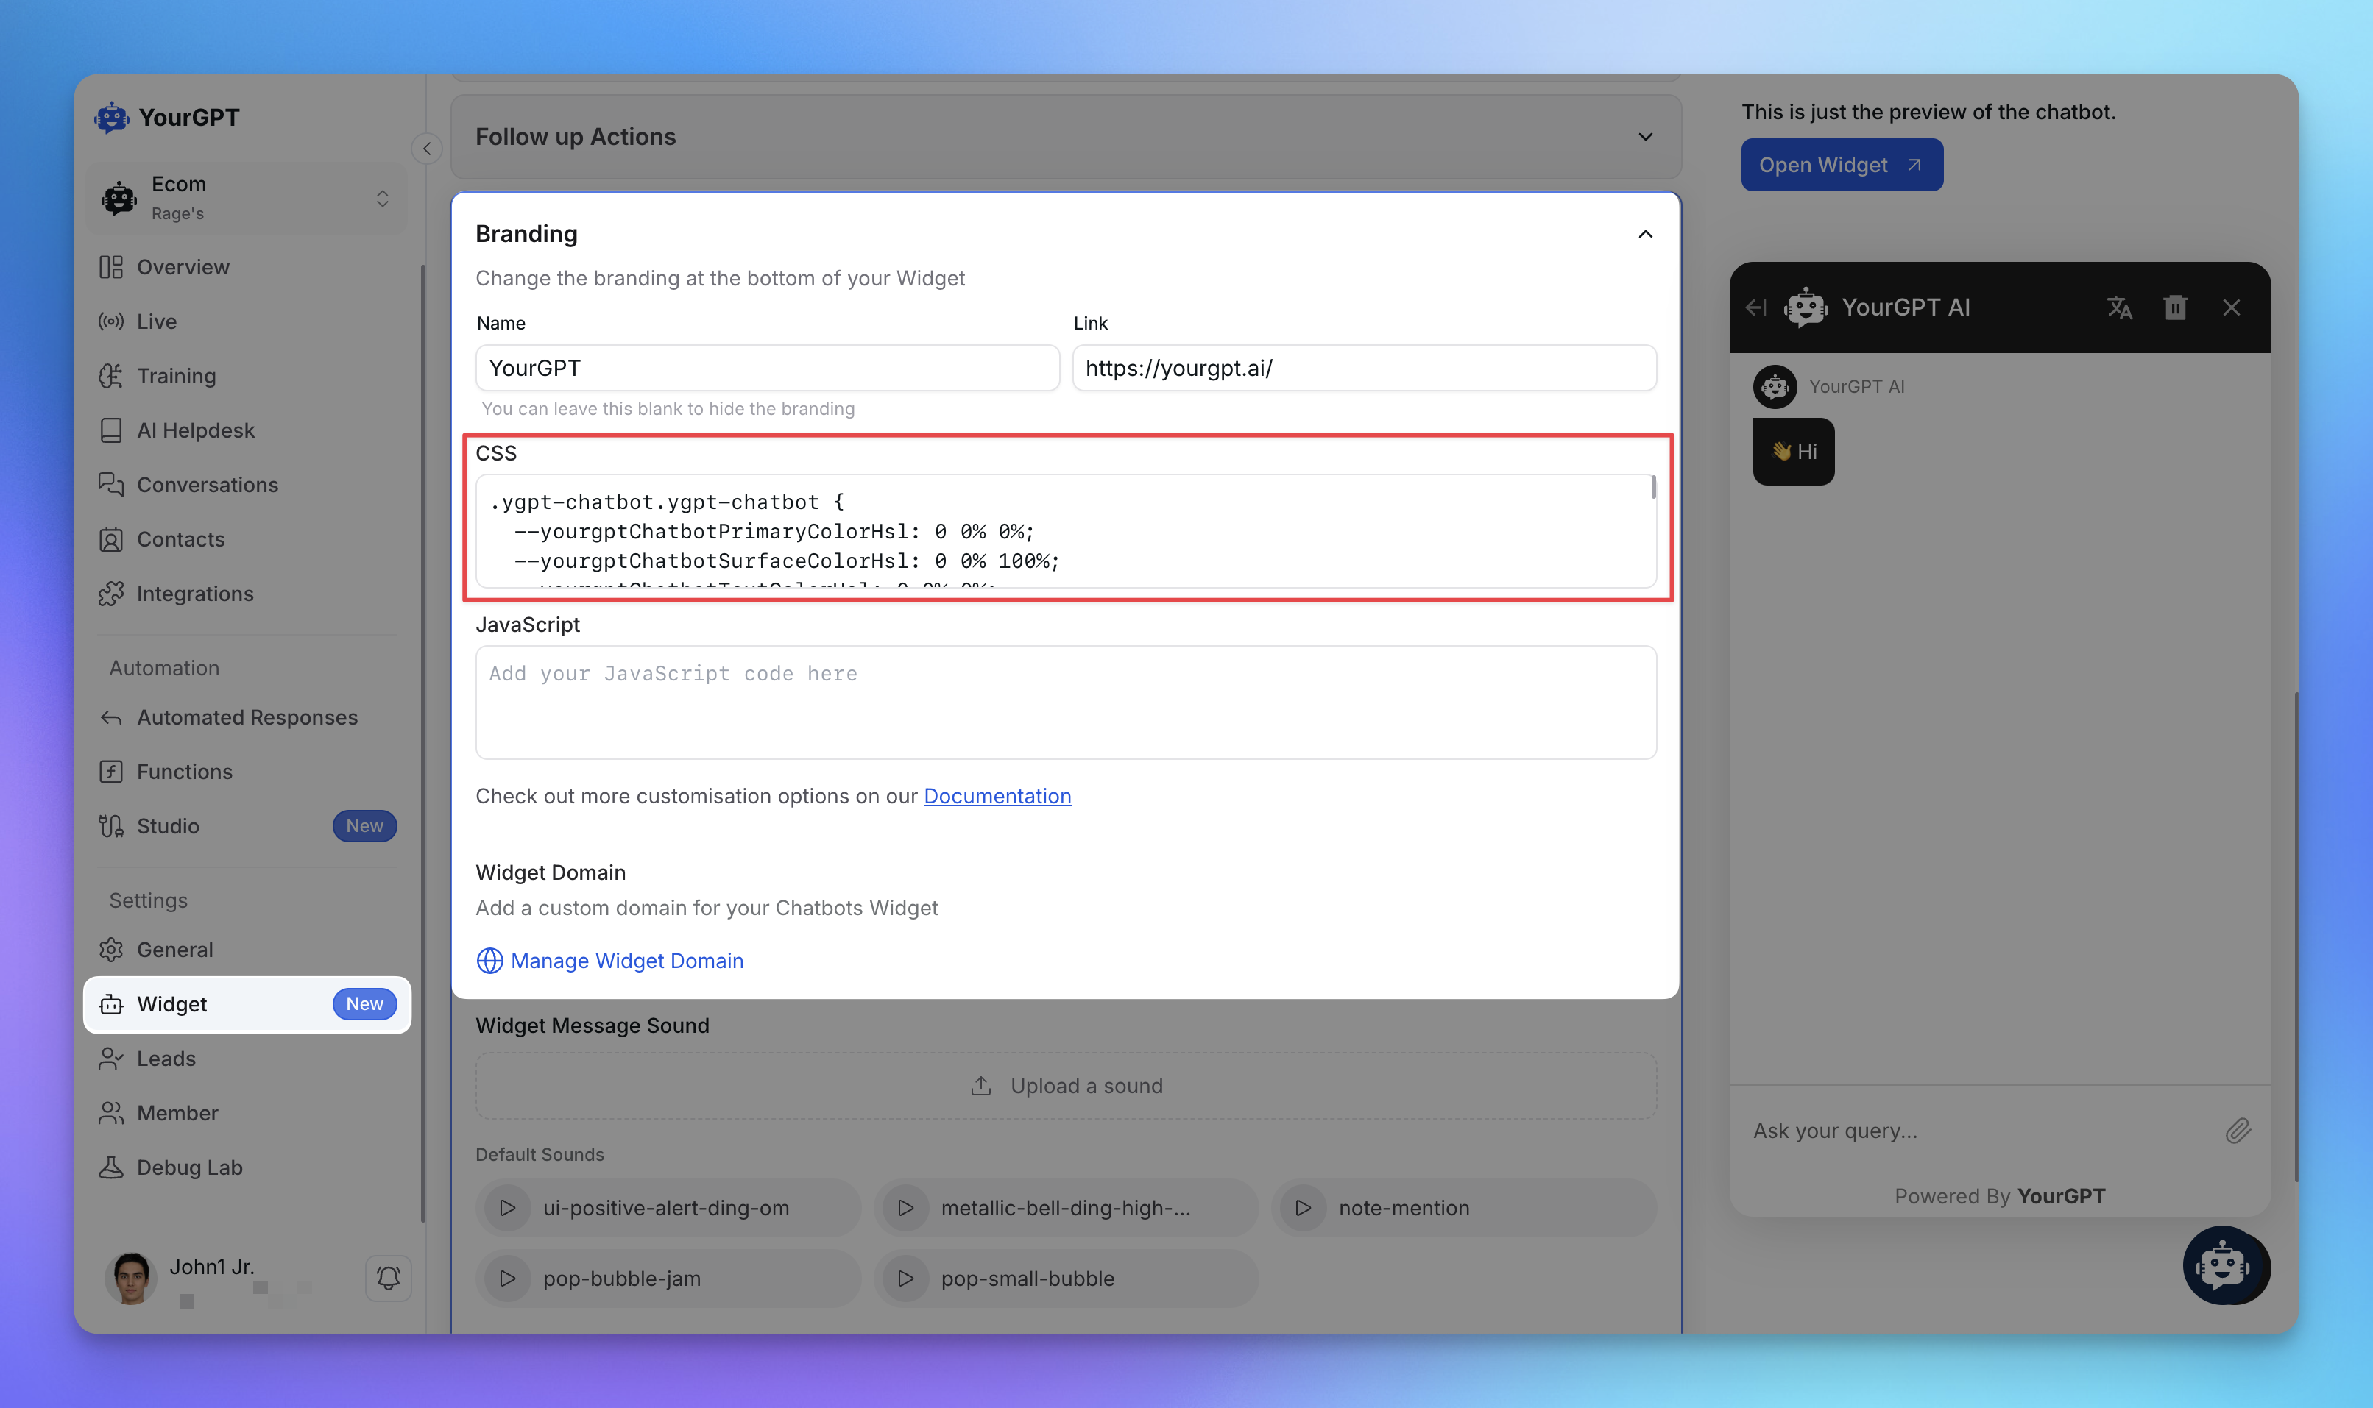Click the chat preview back arrow icon
The width and height of the screenshot is (2373, 1408).
1756,307
